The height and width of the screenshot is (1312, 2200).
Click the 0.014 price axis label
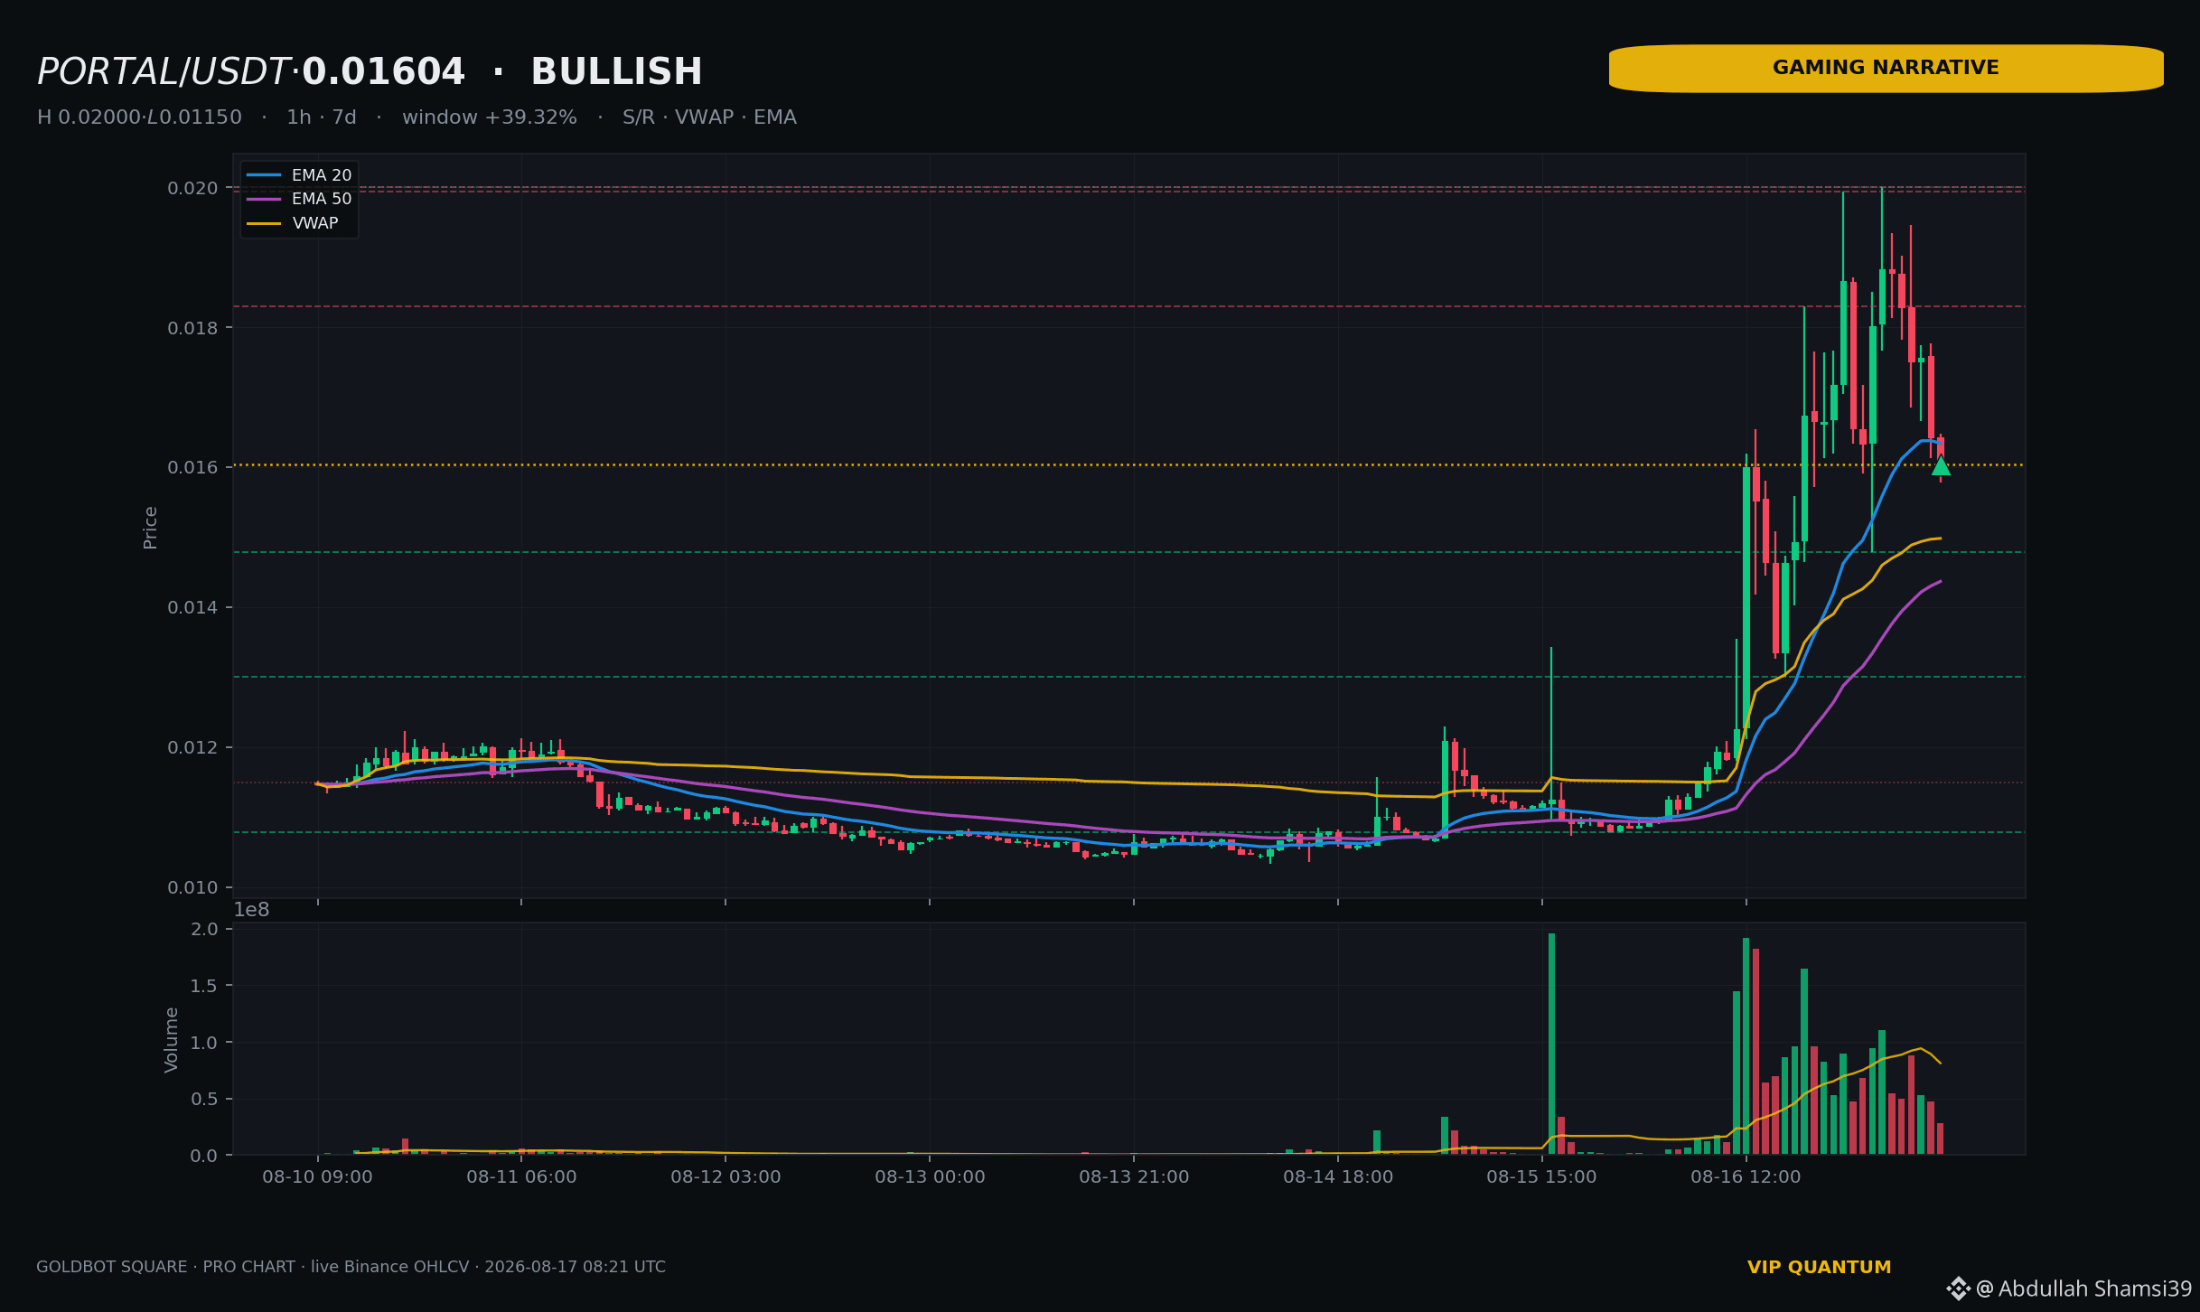pyautogui.click(x=192, y=607)
